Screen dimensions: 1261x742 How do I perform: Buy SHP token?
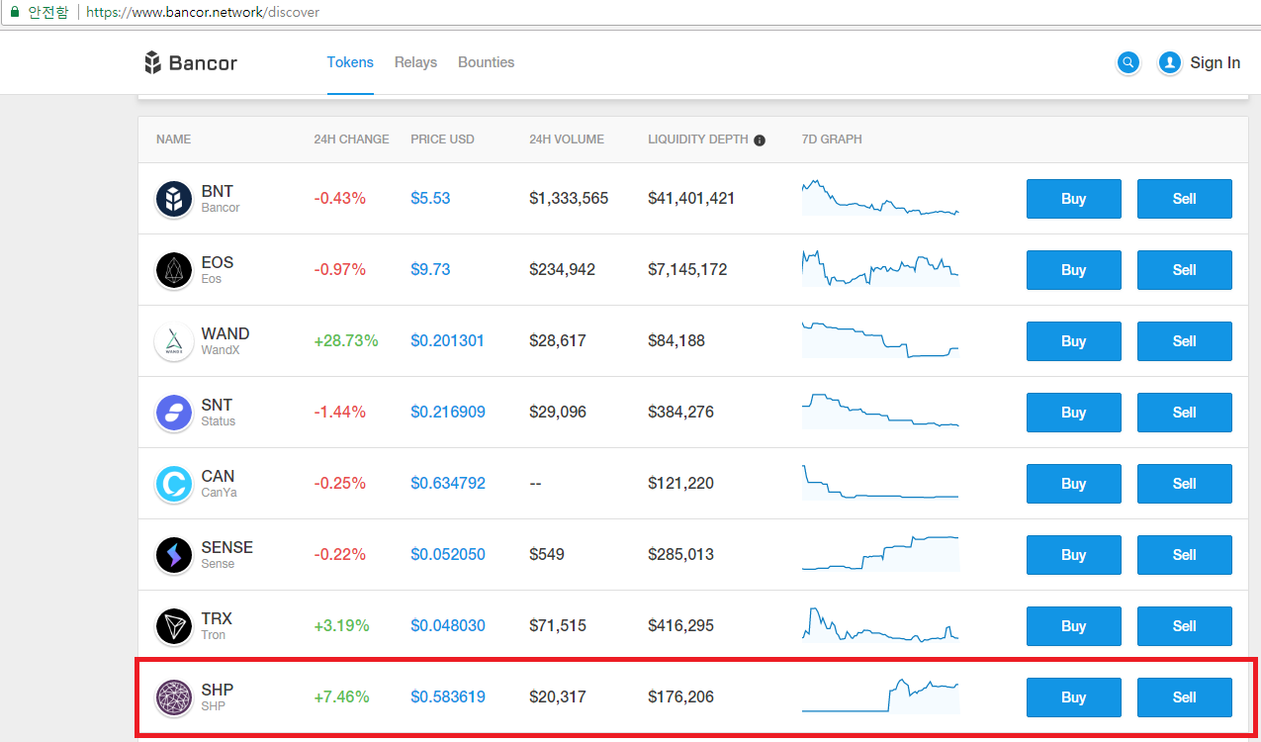click(1074, 697)
